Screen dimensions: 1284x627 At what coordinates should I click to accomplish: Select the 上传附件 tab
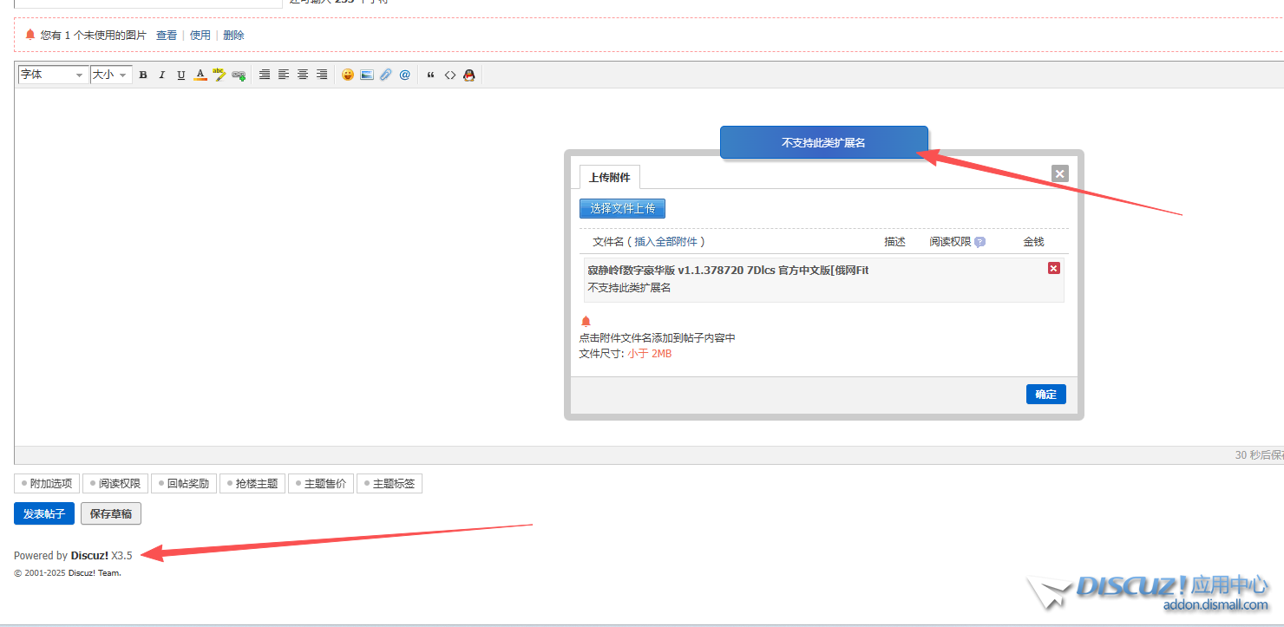[610, 178]
